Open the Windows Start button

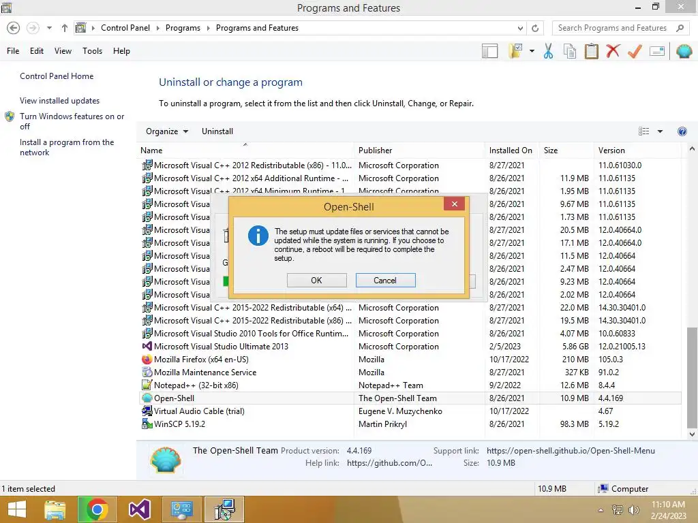(x=17, y=509)
